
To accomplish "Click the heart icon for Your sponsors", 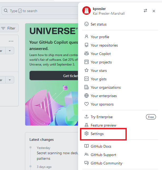I will pyautogui.click(x=87, y=104).
